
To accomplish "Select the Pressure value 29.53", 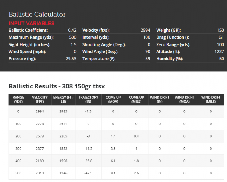I will click(71, 59).
